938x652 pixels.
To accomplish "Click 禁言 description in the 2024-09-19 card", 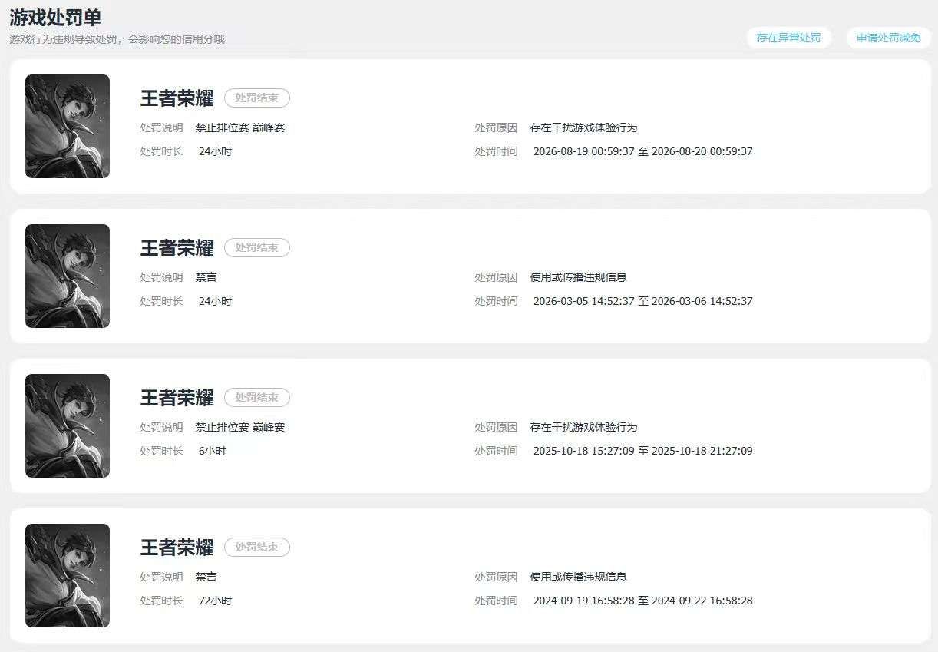I will (206, 577).
